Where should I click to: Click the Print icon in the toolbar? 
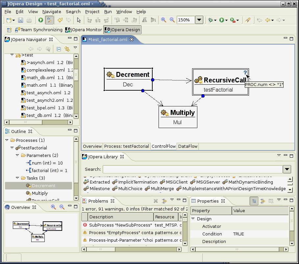(29, 20)
